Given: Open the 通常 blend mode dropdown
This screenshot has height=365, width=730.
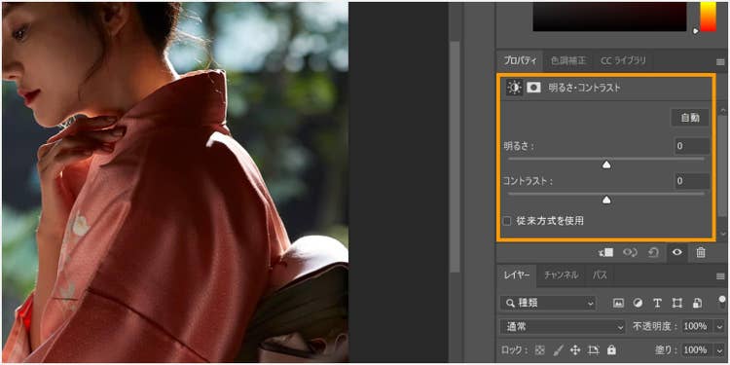Looking at the screenshot, I should pyautogui.click(x=563, y=326).
